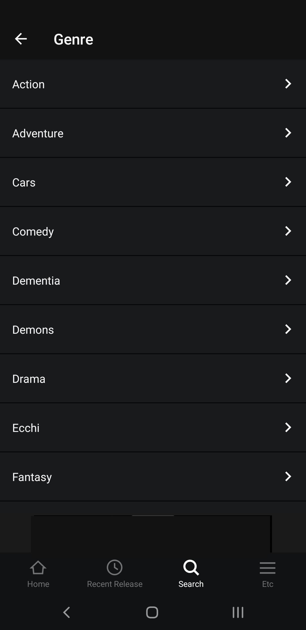Select the Search magnifier icon
306x630 pixels.
[x=191, y=568]
